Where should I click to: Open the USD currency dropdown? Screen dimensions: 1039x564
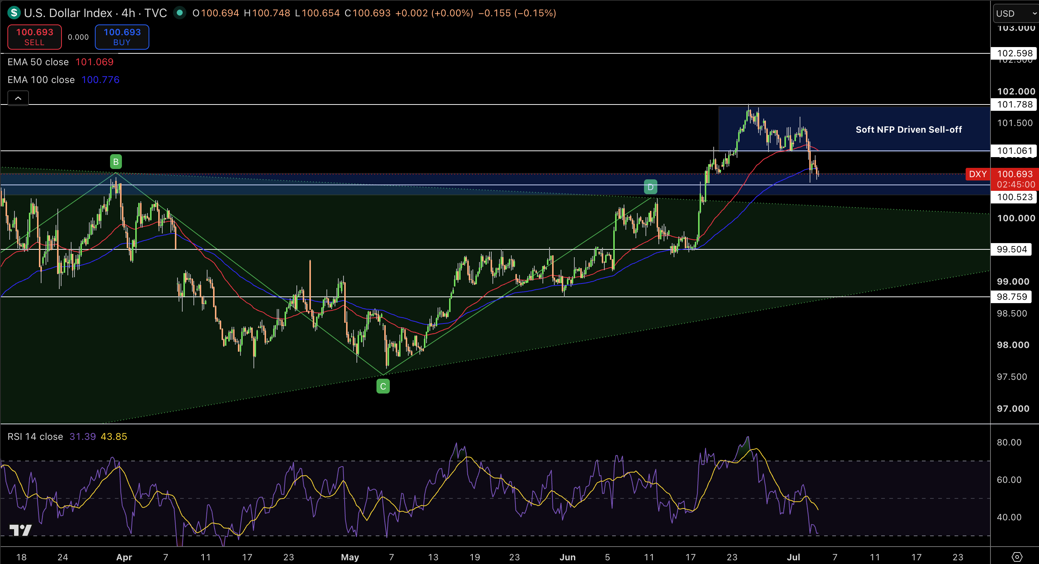[x=1015, y=13]
